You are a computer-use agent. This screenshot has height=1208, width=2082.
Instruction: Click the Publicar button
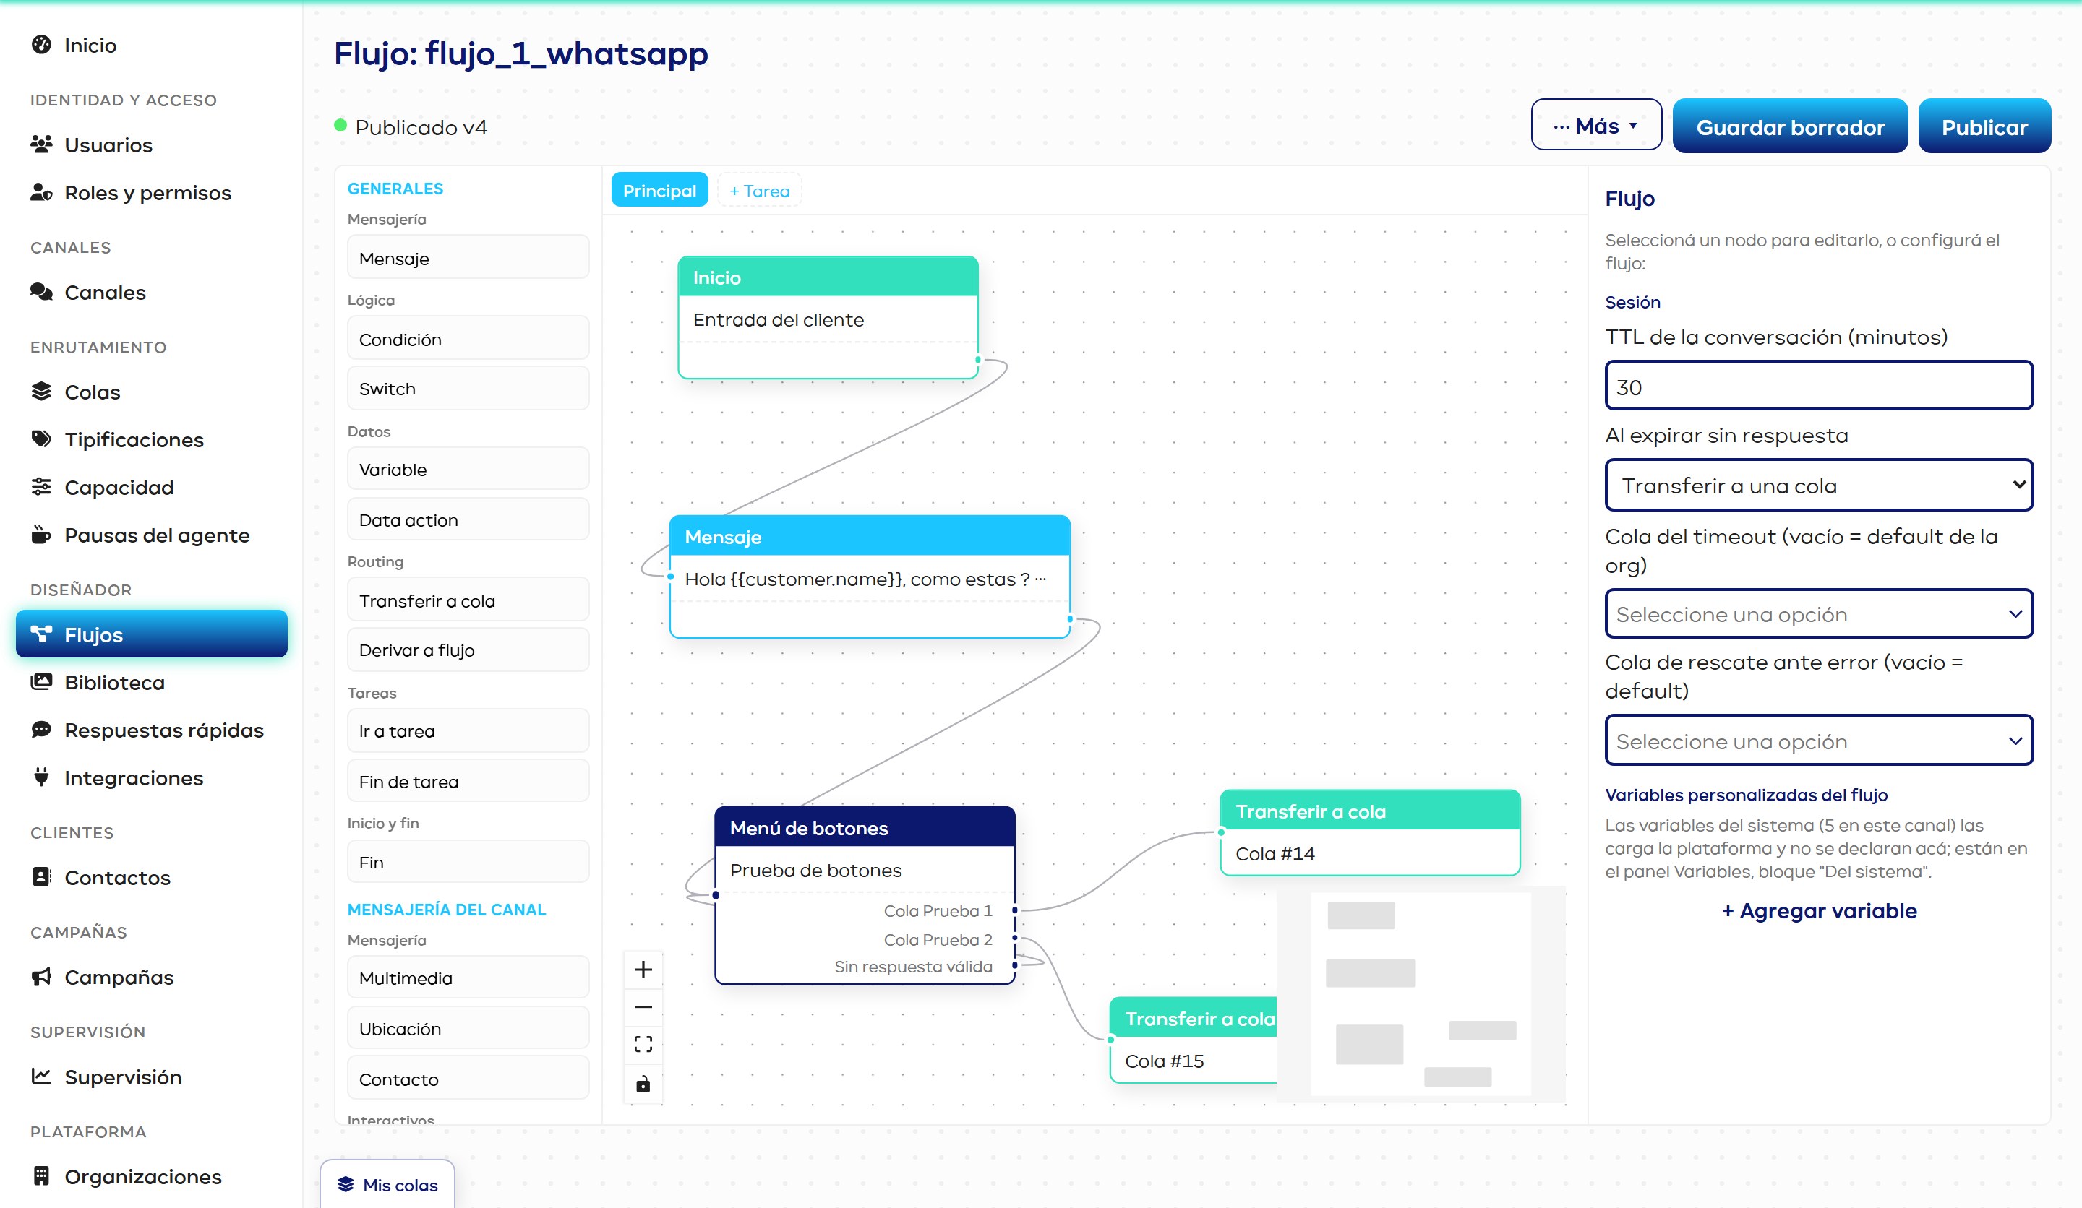click(x=1984, y=127)
